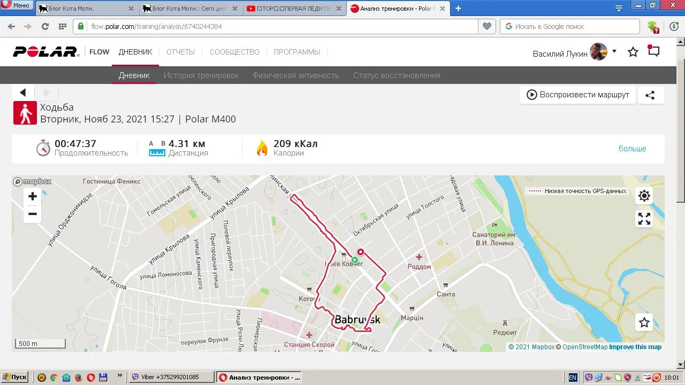Zoom in on the map with plus button

(x=33, y=196)
